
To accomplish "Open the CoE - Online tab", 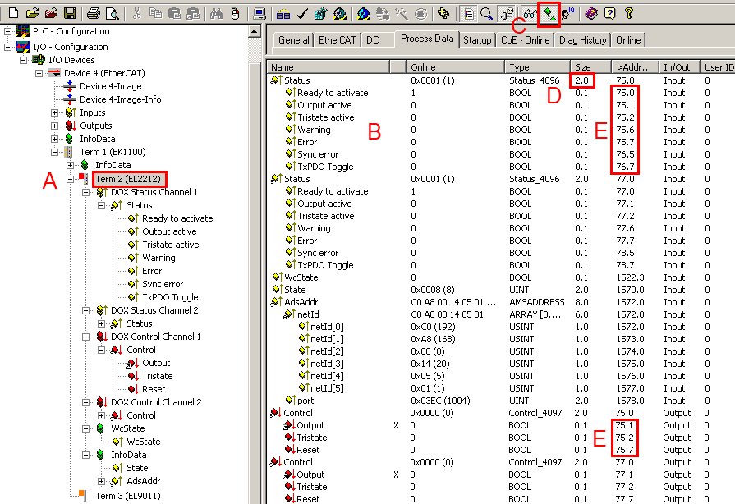I will pos(525,40).
